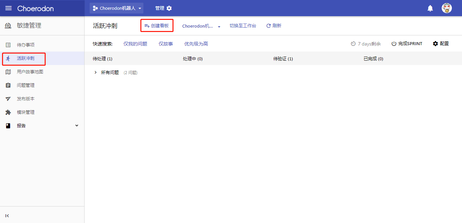Screen dimensions: 462x223
Task: Open the 配置 settings gear
Action: pyautogui.click(x=441, y=44)
